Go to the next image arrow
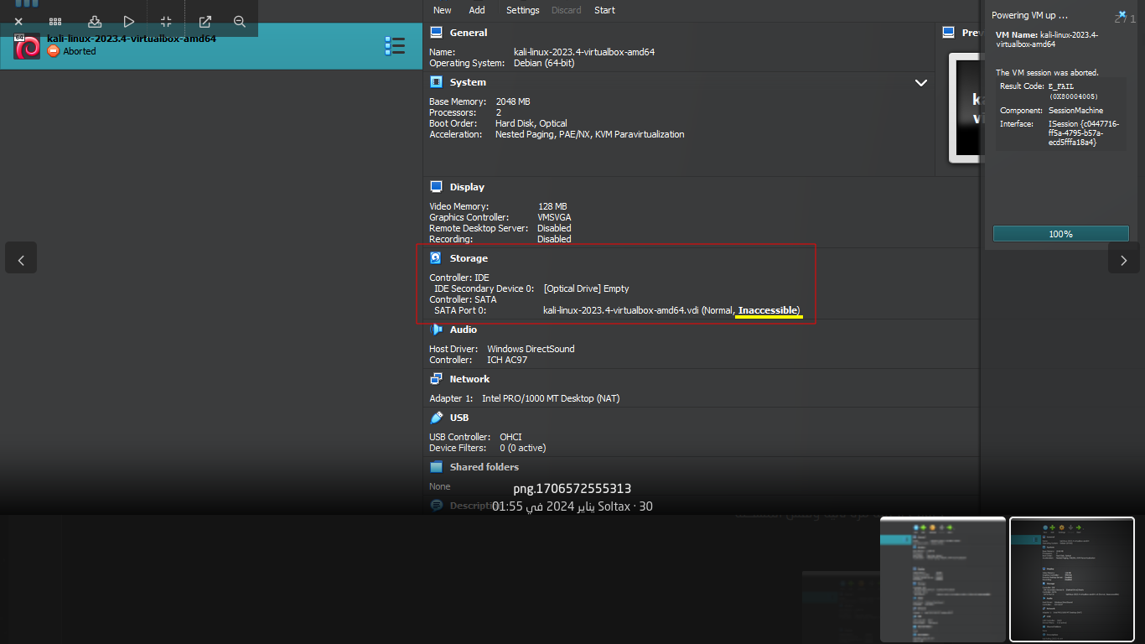Image resolution: width=1145 pixels, height=644 pixels. (1124, 260)
